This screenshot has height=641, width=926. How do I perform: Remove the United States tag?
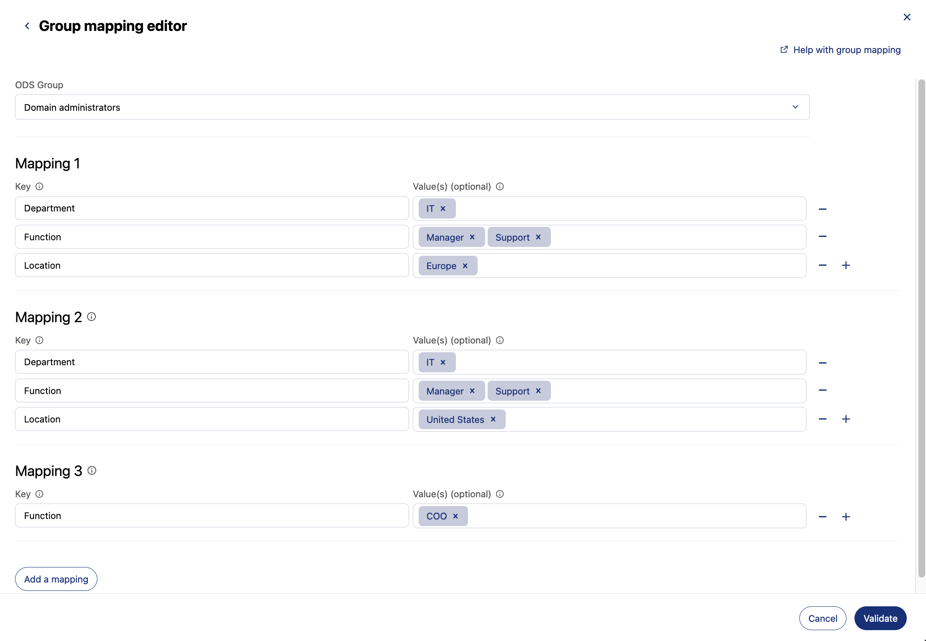[493, 419]
